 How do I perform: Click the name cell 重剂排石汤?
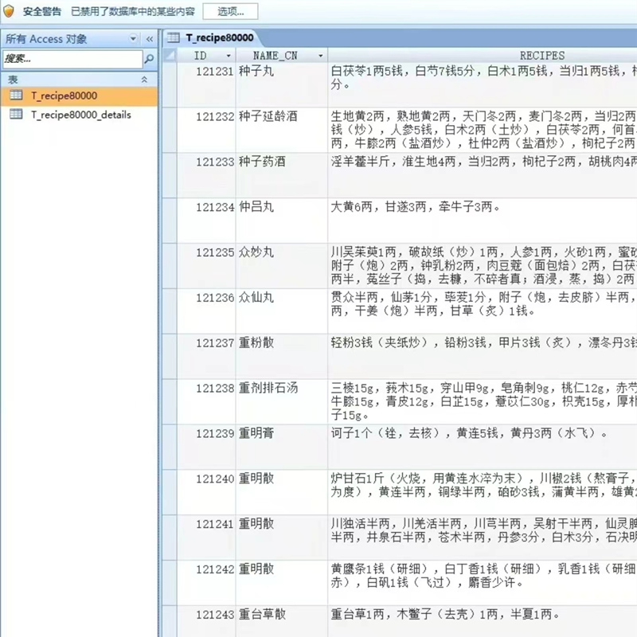click(282, 402)
